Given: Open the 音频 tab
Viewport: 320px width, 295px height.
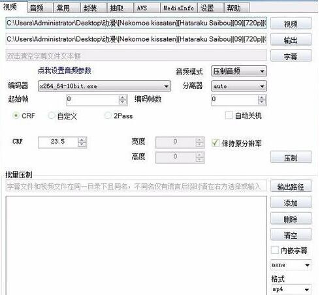Looking at the screenshot, I should pos(40,8).
